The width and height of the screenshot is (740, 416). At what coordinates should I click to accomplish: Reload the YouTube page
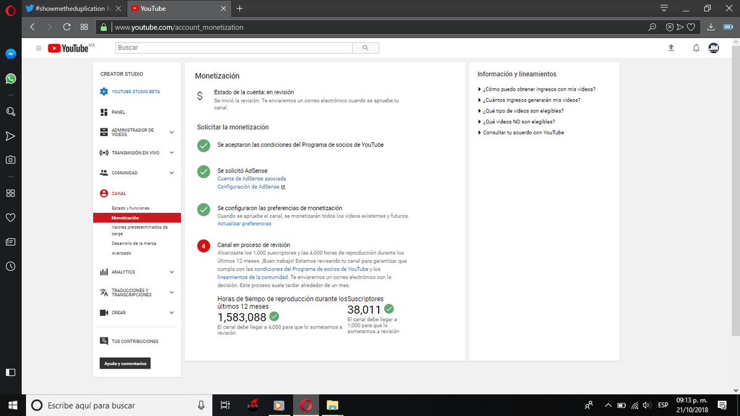(67, 27)
